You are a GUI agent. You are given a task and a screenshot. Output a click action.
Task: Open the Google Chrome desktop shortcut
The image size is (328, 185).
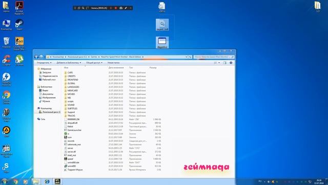point(7,97)
